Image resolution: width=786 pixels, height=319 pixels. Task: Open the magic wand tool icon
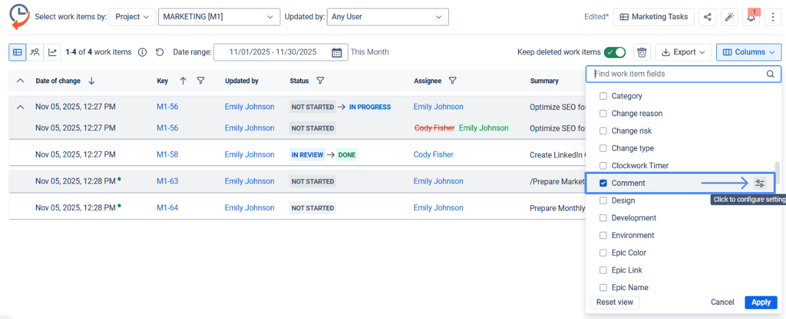click(x=729, y=17)
